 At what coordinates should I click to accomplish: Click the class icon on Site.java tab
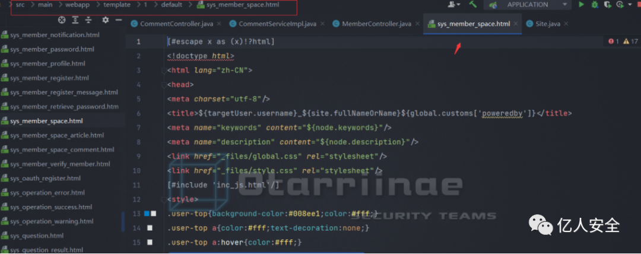click(530, 24)
